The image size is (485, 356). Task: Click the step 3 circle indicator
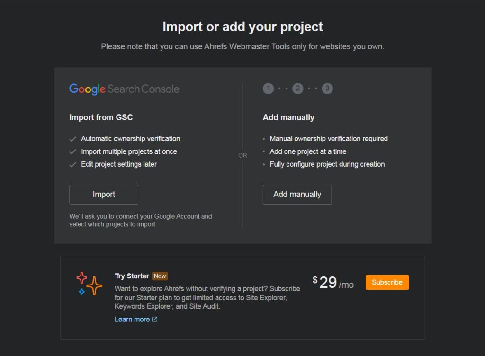click(x=327, y=89)
